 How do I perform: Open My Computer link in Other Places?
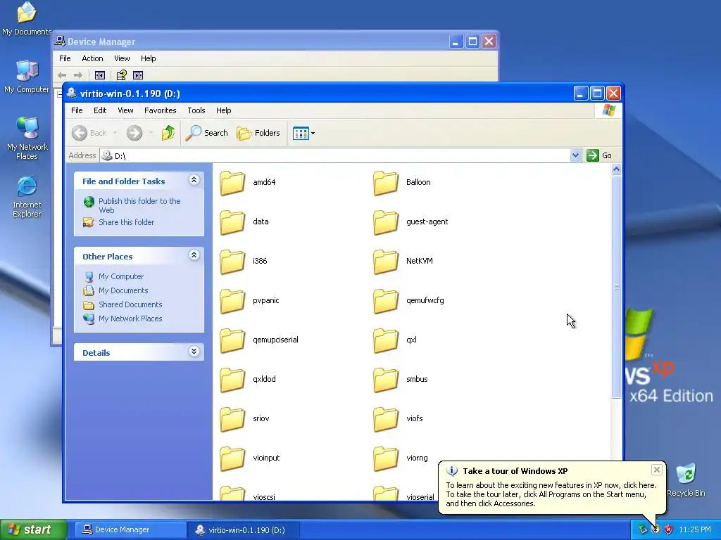coord(121,276)
